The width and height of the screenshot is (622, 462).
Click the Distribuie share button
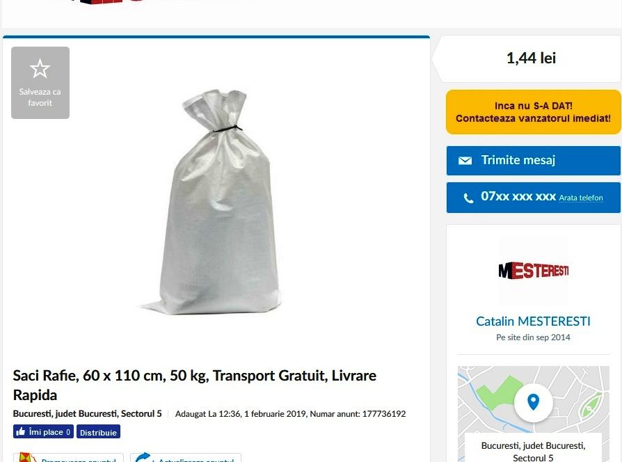tap(98, 432)
